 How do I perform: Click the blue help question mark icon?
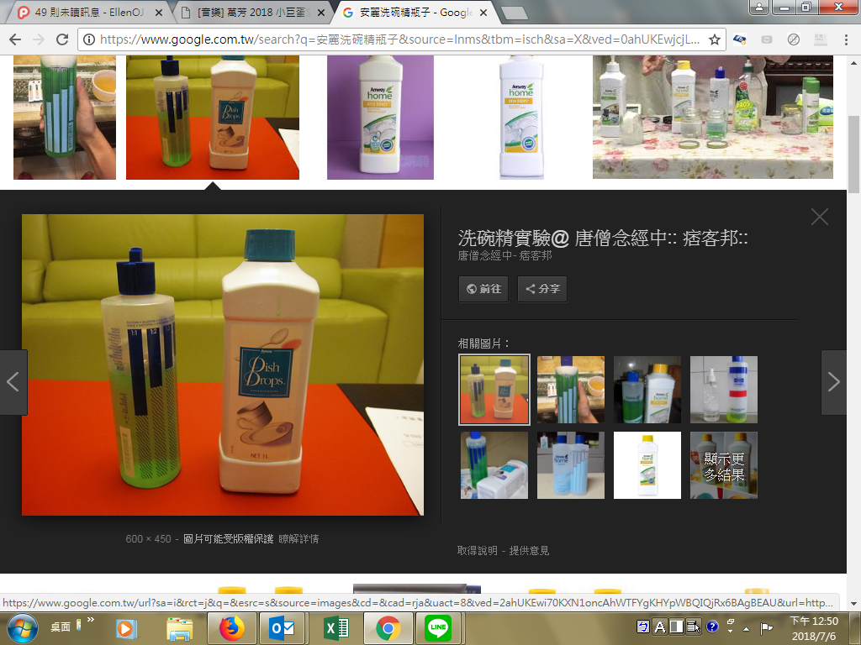point(712,627)
